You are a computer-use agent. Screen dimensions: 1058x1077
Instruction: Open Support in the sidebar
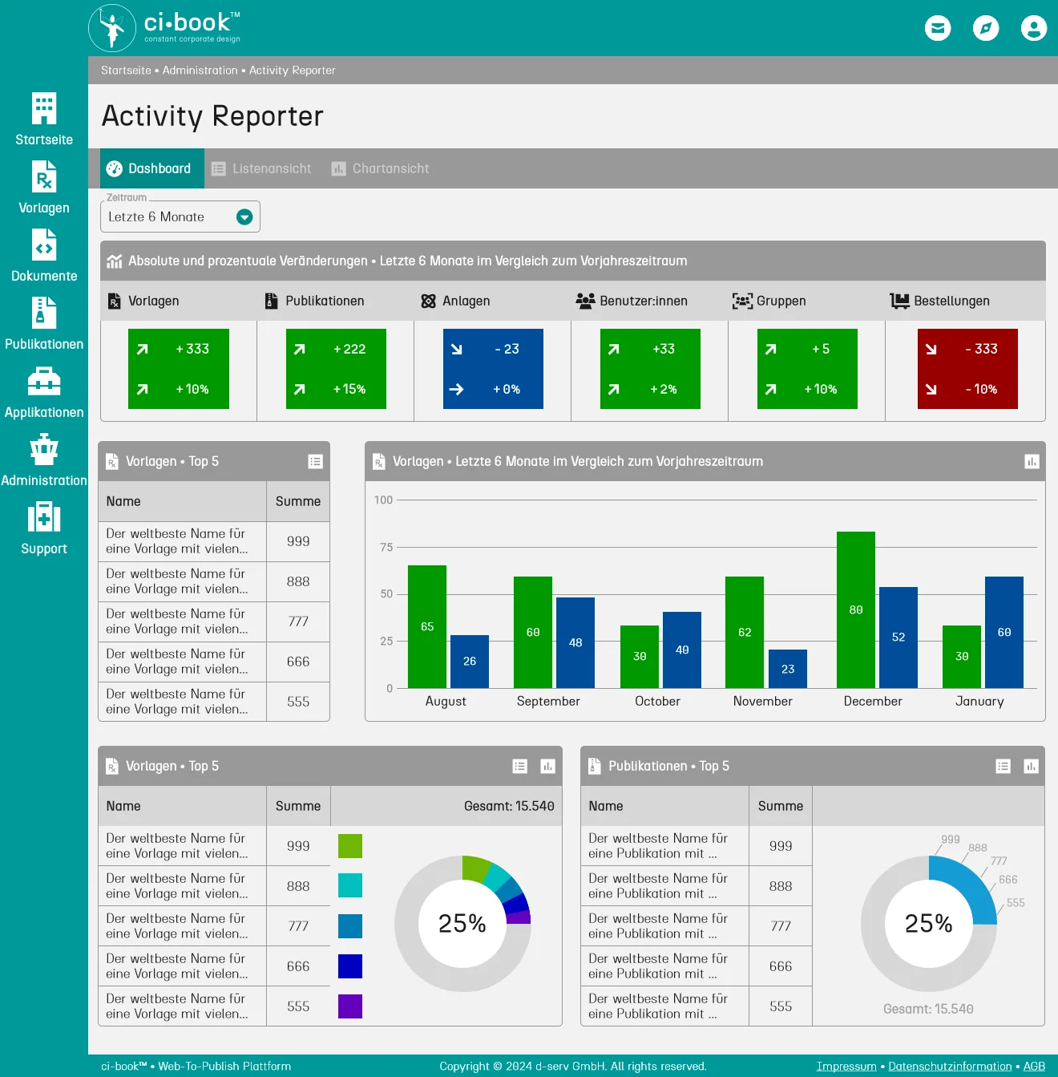tap(44, 528)
